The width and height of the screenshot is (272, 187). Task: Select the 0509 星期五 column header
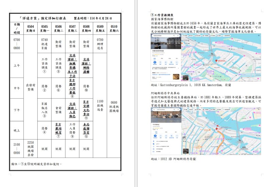coord(100,28)
